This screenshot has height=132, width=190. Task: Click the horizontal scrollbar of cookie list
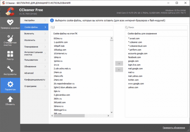tap(80, 116)
